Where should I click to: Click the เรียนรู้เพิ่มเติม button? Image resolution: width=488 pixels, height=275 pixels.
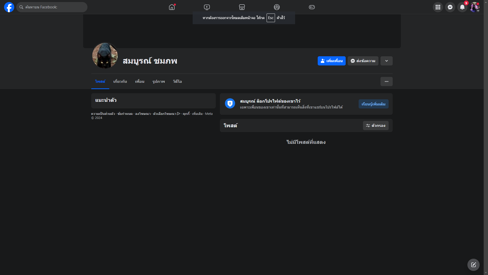click(373, 104)
